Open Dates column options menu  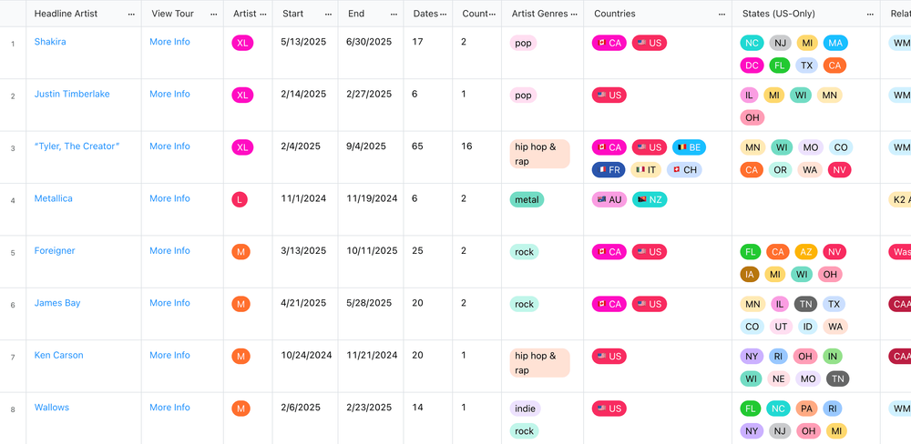pyautogui.click(x=444, y=14)
